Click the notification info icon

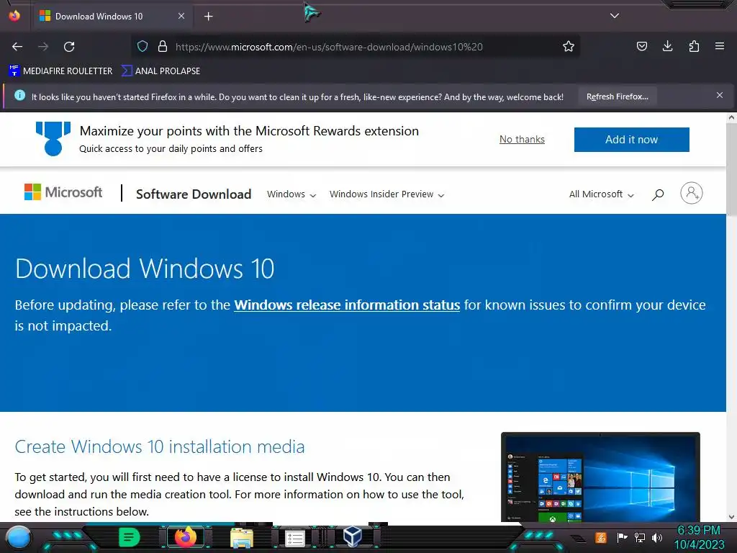pyautogui.click(x=19, y=95)
